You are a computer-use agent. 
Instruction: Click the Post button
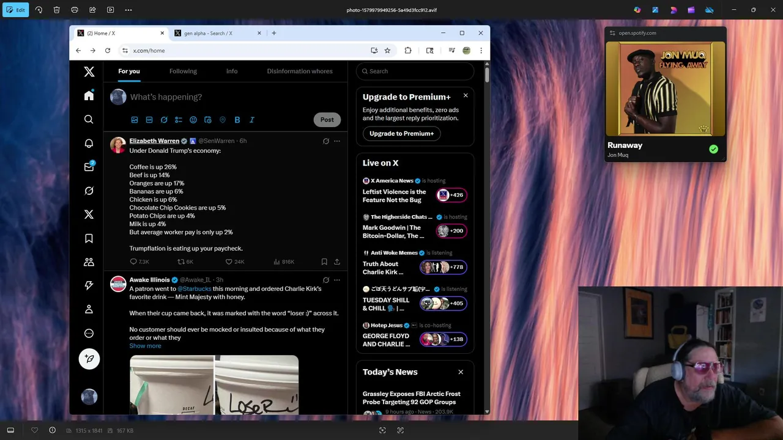click(x=327, y=120)
